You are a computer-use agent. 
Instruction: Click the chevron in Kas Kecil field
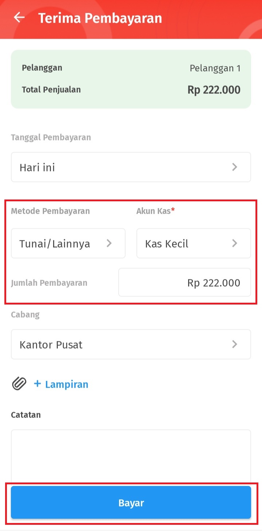coord(235,243)
